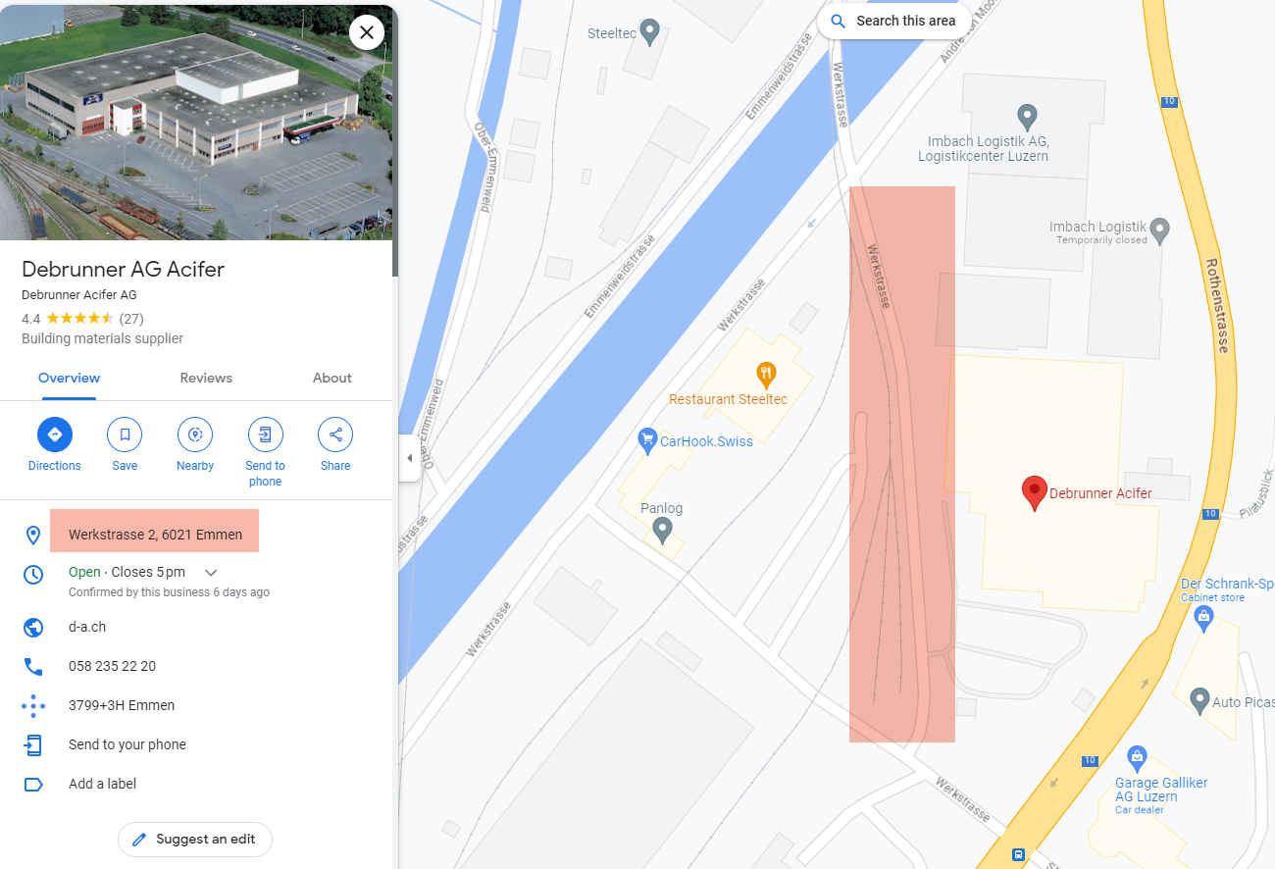Collapse the side panel with arrow handle
The image size is (1275, 869).
point(410,459)
